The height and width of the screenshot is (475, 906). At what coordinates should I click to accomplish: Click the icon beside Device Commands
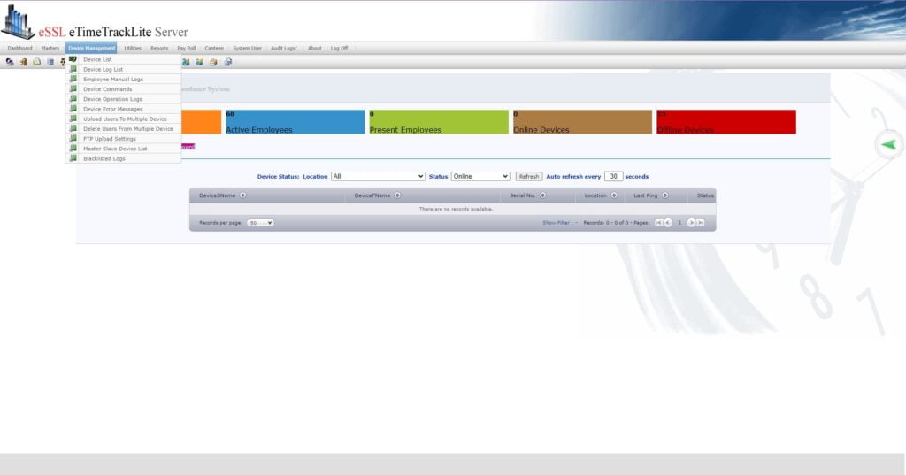coord(73,88)
